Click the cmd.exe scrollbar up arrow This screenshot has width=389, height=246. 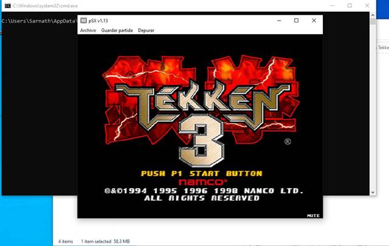click(373, 15)
